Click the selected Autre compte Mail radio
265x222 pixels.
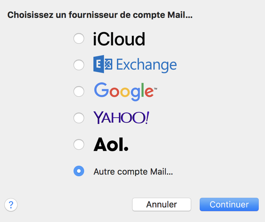pyautogui.click(x=79, y=171)
